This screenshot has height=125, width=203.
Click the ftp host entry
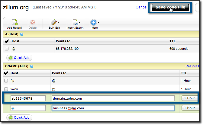(x=12, y=81)
